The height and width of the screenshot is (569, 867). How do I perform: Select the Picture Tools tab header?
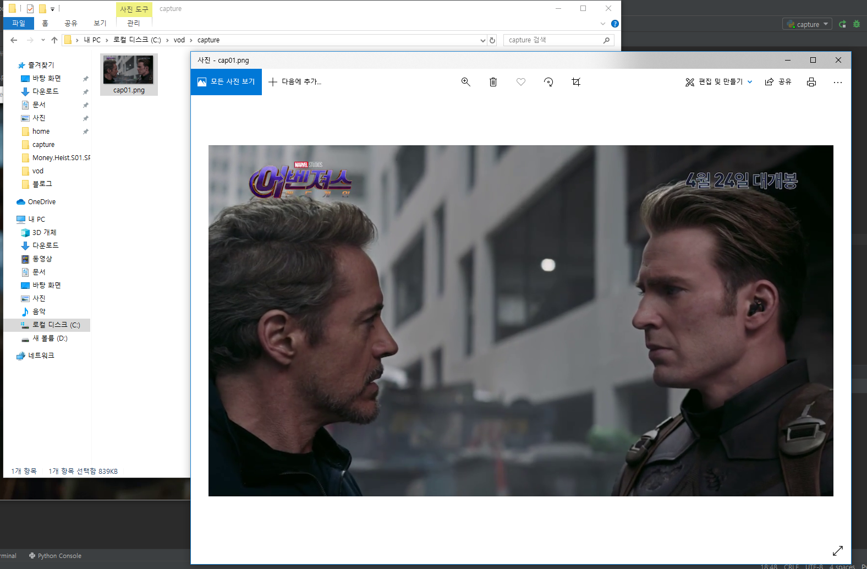(x=134, y=9)
